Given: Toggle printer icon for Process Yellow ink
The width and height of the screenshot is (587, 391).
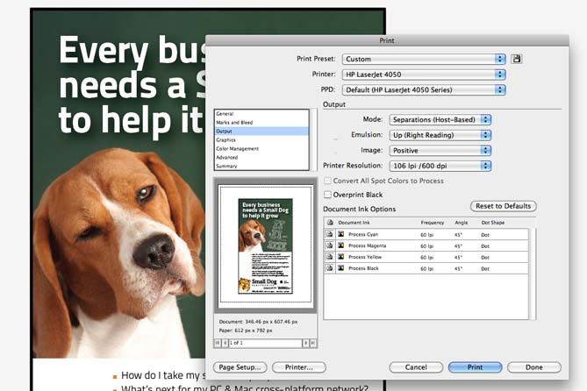Looking at the screenshot, I should [x=329, y=257].
